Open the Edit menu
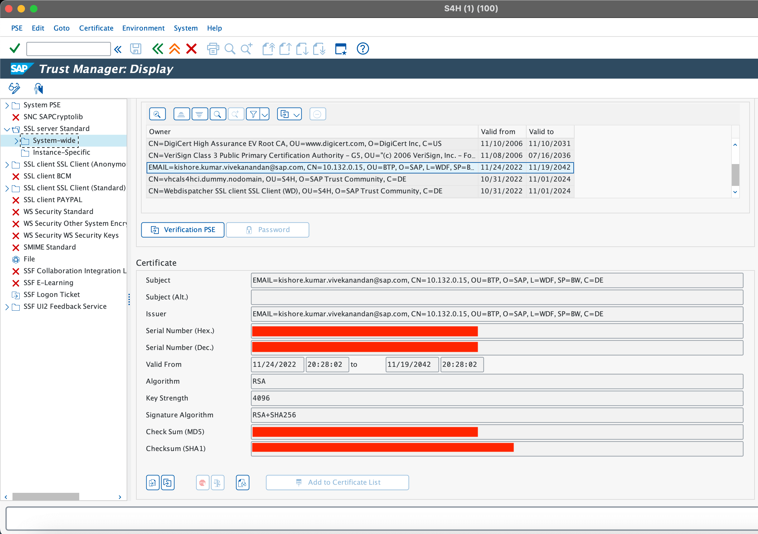 point(38,28)
